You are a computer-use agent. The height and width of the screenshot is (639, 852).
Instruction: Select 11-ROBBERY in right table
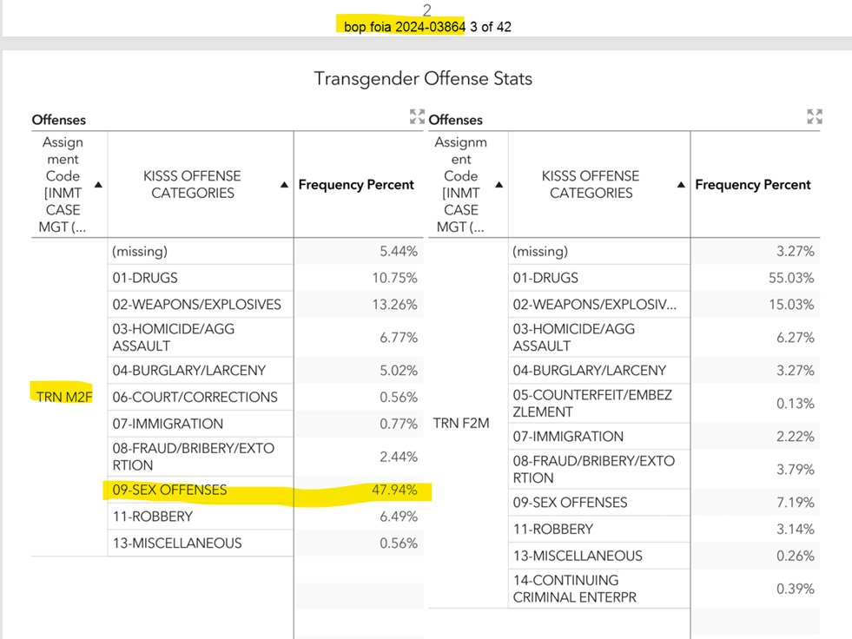[553, 530]
